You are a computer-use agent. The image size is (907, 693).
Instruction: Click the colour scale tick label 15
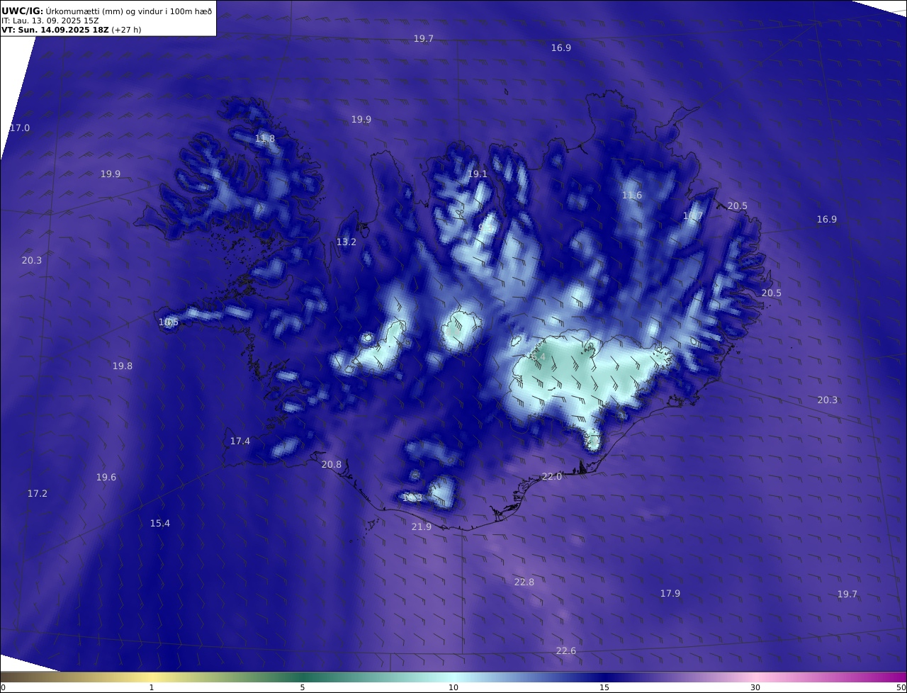pos(604,687)
